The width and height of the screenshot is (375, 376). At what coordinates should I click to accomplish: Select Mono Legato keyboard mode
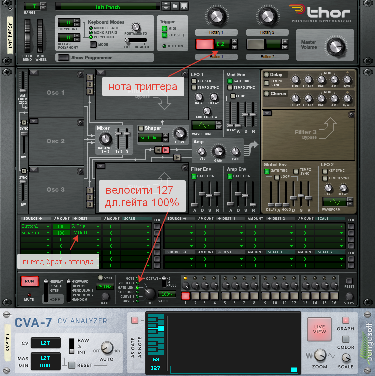(x=91, y=28)
